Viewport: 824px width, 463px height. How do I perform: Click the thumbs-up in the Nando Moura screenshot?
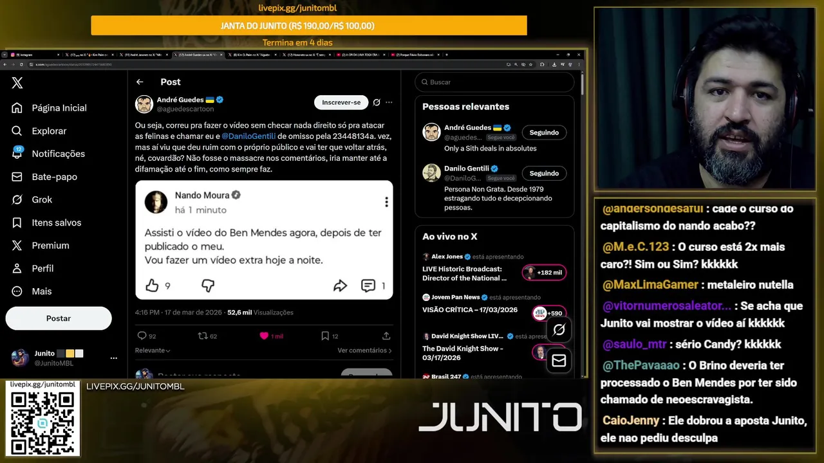tap(152, 286)
